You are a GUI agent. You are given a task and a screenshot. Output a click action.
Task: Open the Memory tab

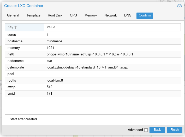[x=91, y=15]
